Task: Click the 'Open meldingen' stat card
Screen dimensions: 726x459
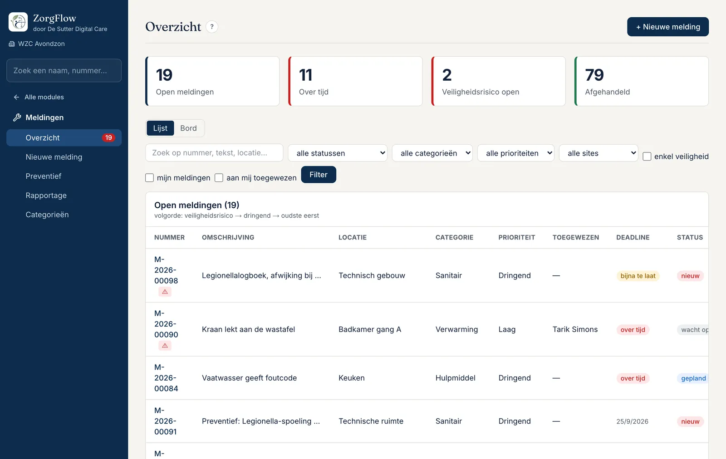Action: click(x=212, y=81)
